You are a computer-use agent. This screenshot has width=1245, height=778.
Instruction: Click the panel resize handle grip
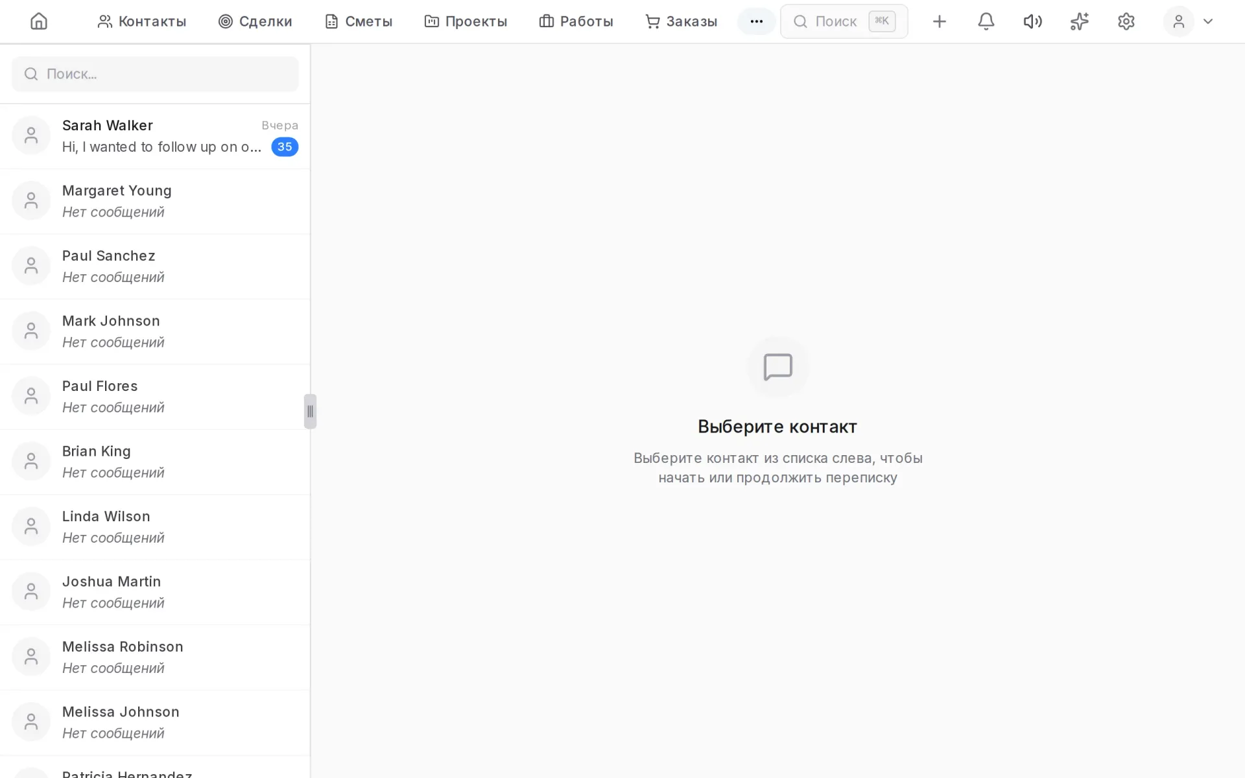point(310,411)
